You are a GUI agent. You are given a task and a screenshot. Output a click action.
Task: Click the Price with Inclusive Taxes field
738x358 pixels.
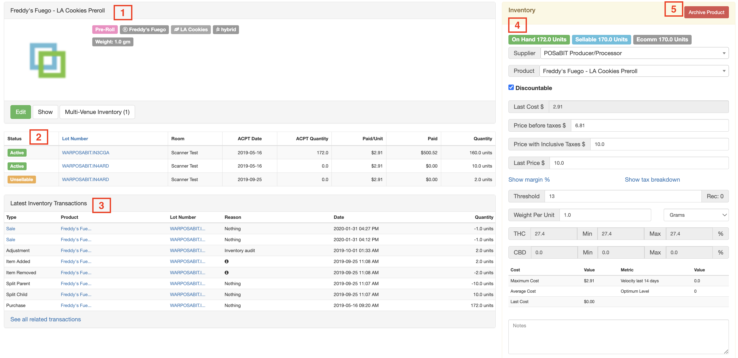[x=659, y=144]
